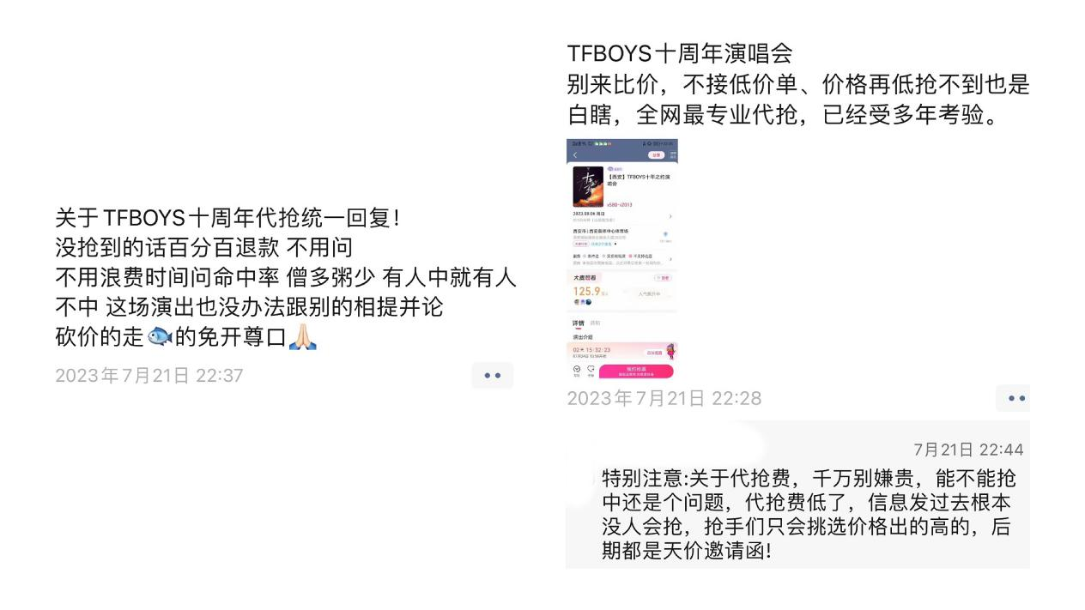Tap the customer service icon beside heart

pyautogui.click(x=577, y=369)
